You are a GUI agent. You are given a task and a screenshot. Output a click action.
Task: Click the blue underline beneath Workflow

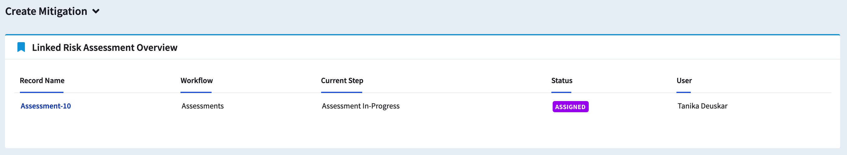(196, 92)
